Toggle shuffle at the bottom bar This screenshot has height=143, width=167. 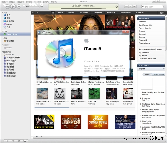click(13, 141)
